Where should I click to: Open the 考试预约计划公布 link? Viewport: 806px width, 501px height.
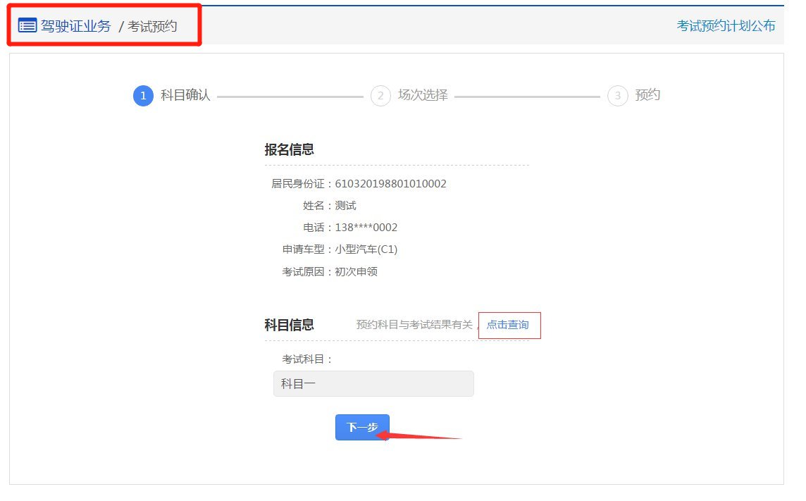tap(726, 25)
